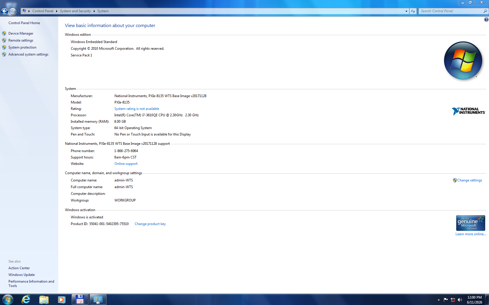This screenshot has width=489, height=305.
Task: Click the network tray icon
Action: click(x=453, y=300)
